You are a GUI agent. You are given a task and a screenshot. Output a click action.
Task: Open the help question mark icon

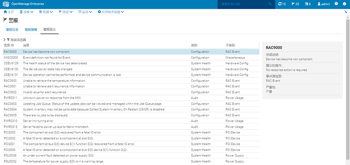pos(336,4)
